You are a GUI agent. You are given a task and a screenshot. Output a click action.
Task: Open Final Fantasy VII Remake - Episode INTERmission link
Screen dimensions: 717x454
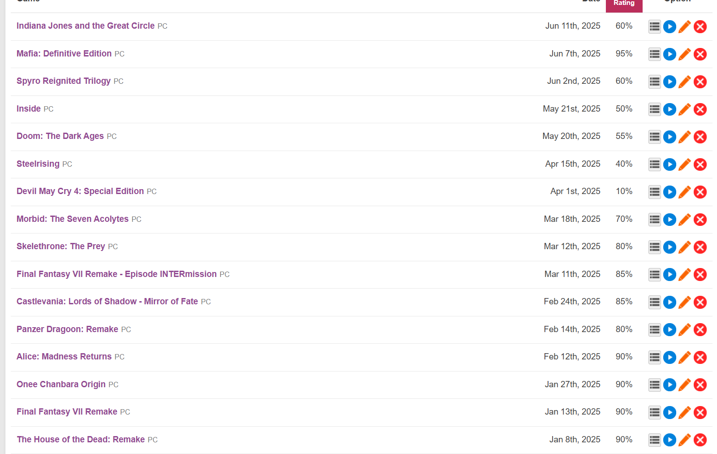click(x=117, y=274)
